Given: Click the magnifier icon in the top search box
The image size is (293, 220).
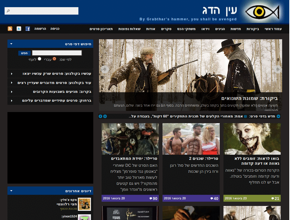Looking at the screenshot, I should click(8, 11).
